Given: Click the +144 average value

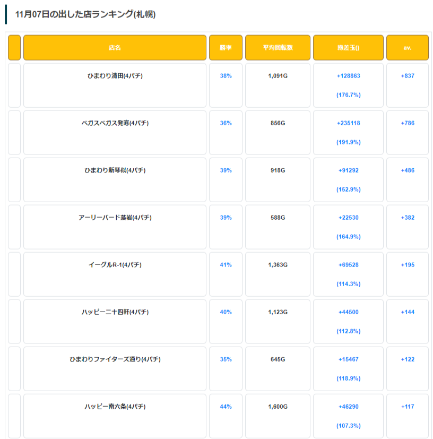Looking at the screenshot, I should click(x=408, y=312).
